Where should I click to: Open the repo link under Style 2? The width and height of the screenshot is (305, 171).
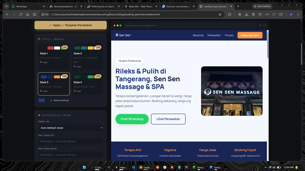tap(77, 67)
